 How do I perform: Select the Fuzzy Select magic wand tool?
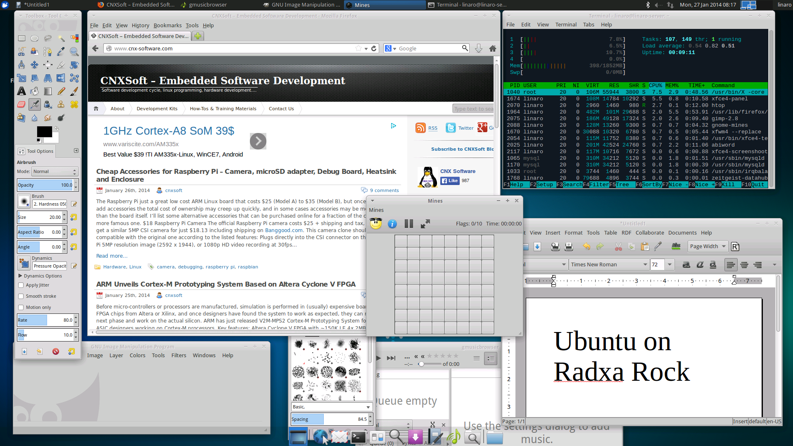[61, 38]
